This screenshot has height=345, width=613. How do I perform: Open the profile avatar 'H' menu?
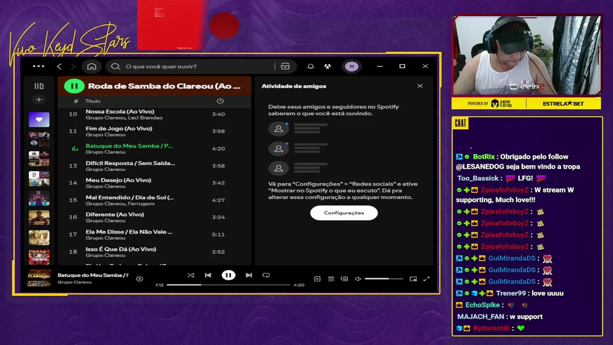[x=352, y=66]
